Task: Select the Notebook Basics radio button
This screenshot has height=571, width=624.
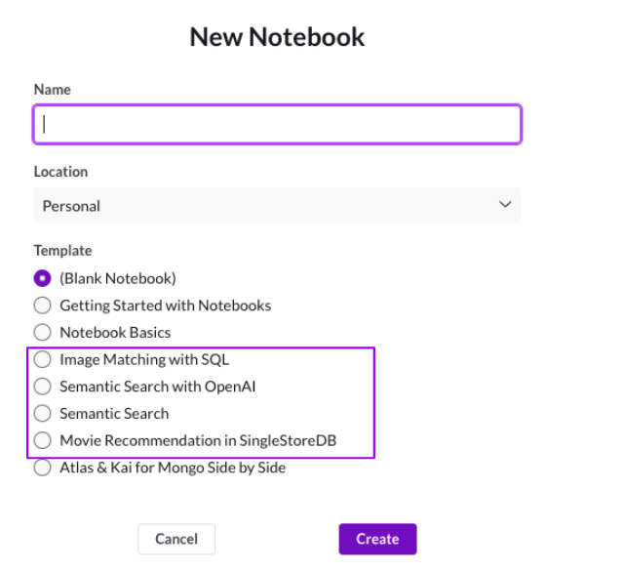Action: (43, 332)
